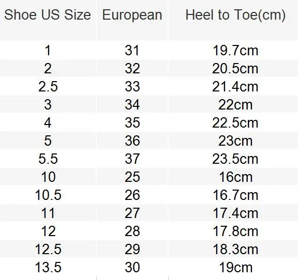Click European size 31 cell
This screenshot has height=280, width=298.
132,51
